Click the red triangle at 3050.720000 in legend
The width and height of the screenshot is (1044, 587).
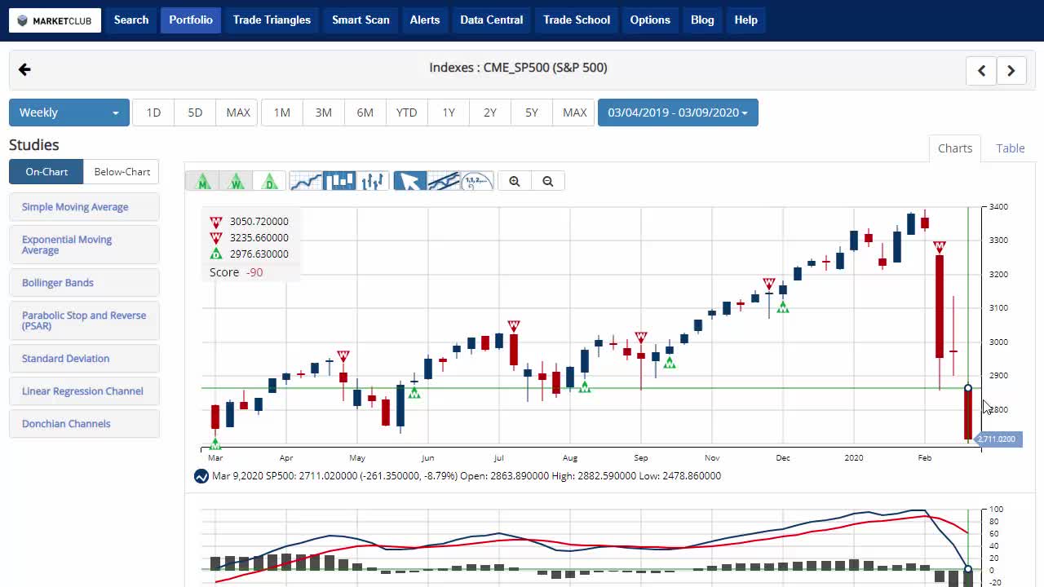coord(216,222)
